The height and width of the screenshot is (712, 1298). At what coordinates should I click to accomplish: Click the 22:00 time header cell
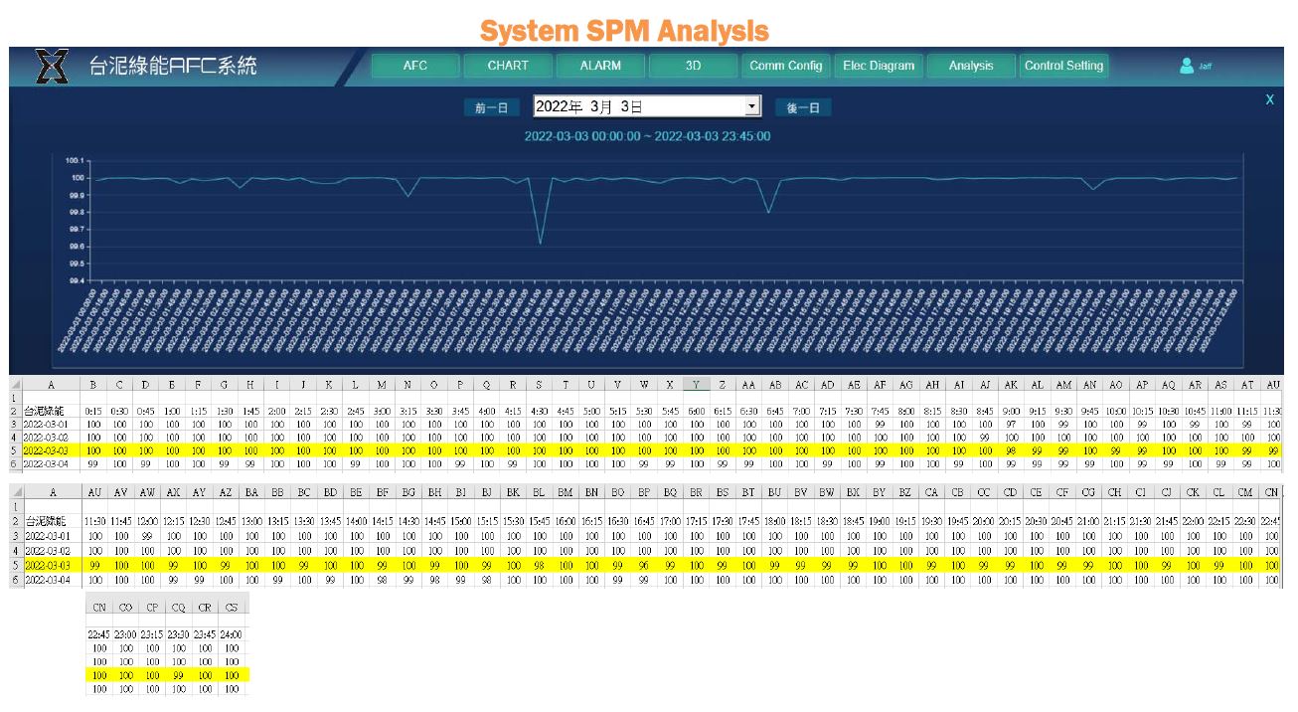1193,520
